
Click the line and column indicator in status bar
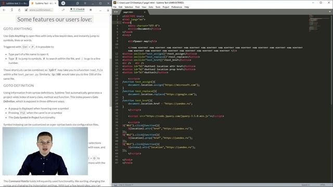click(x=126, y=185)
